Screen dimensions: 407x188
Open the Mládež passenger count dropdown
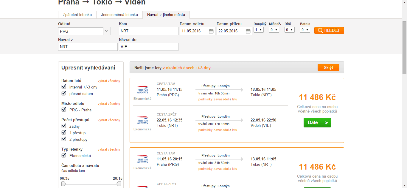point(274,30)
